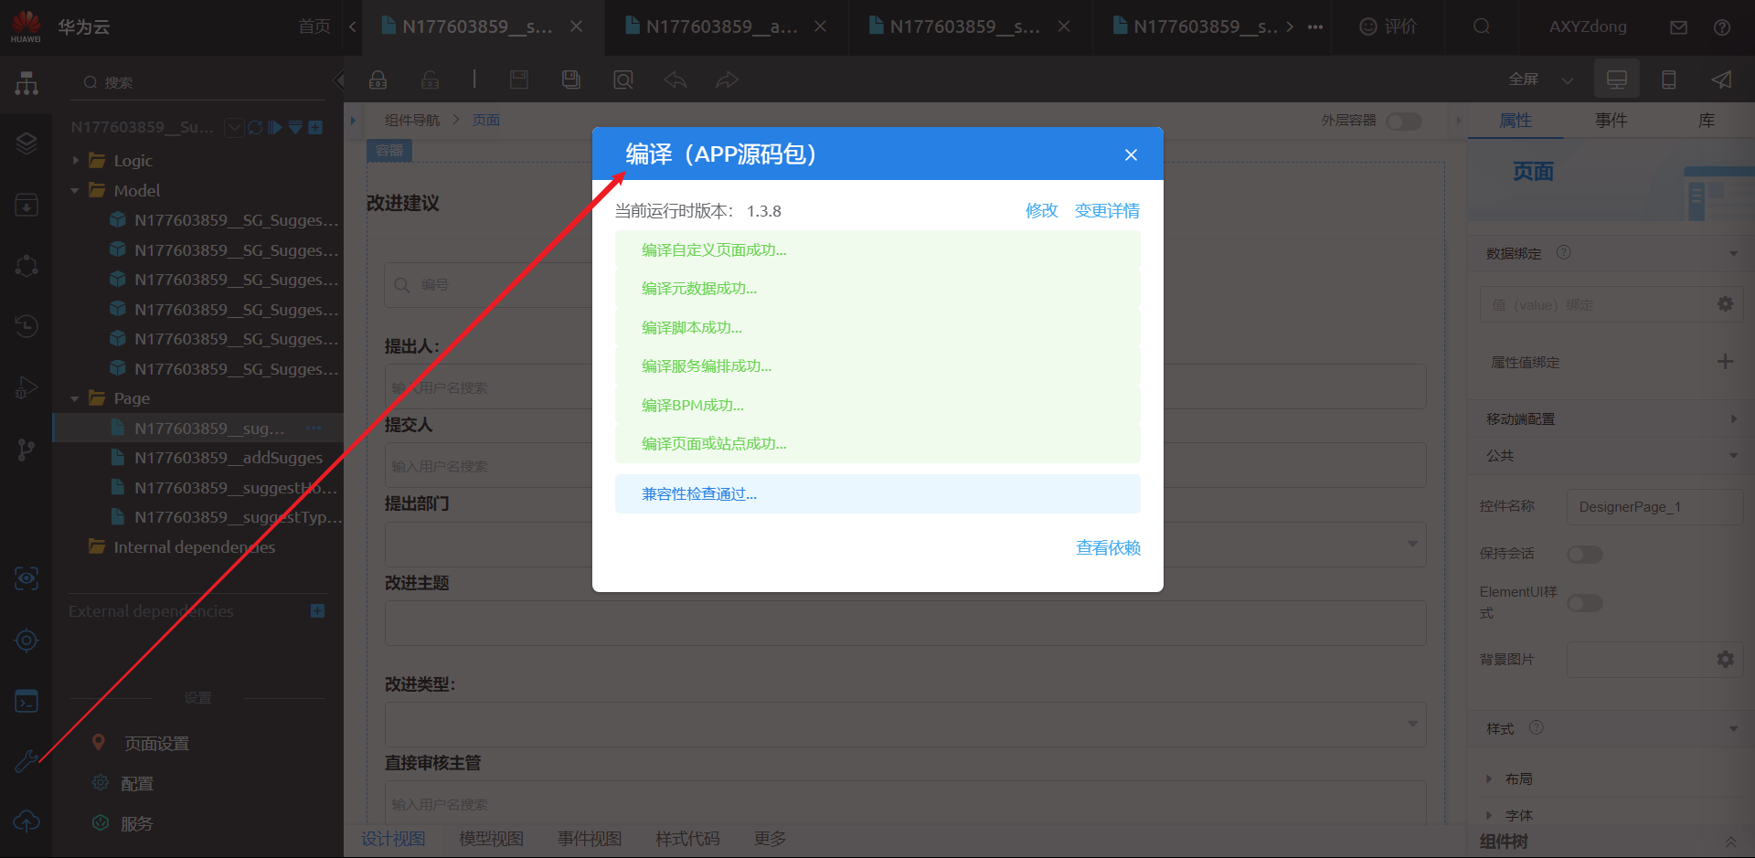The width and height of the screenshot is (1755, 858).
Task: Select N177603859__addSugges page in tree
Action: click(x=229, y=458)
